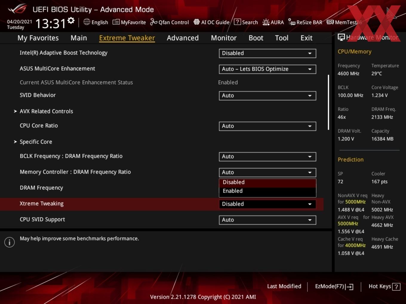406x304 pixels.
Task: Open Intel Adaptive Boost Technology dropdown
Action: (x=267, y=53)
